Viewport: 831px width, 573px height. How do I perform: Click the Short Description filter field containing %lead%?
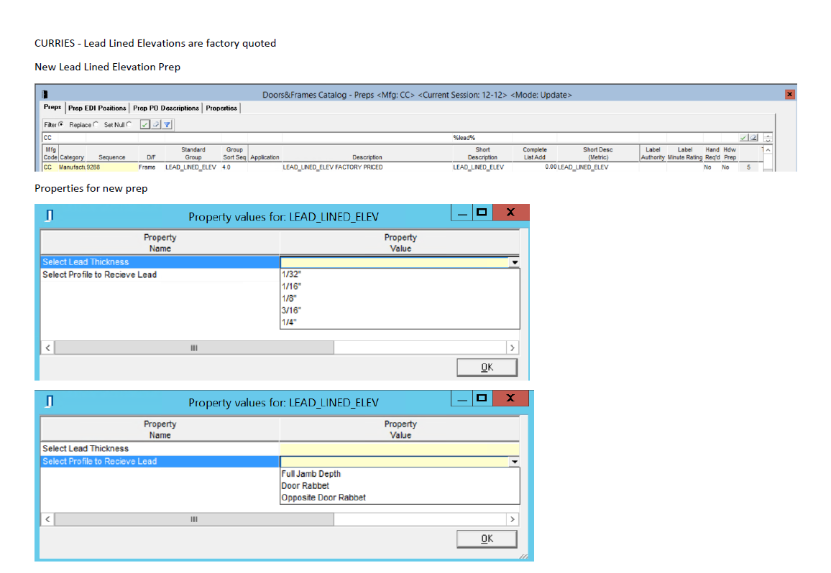point(482,137)
